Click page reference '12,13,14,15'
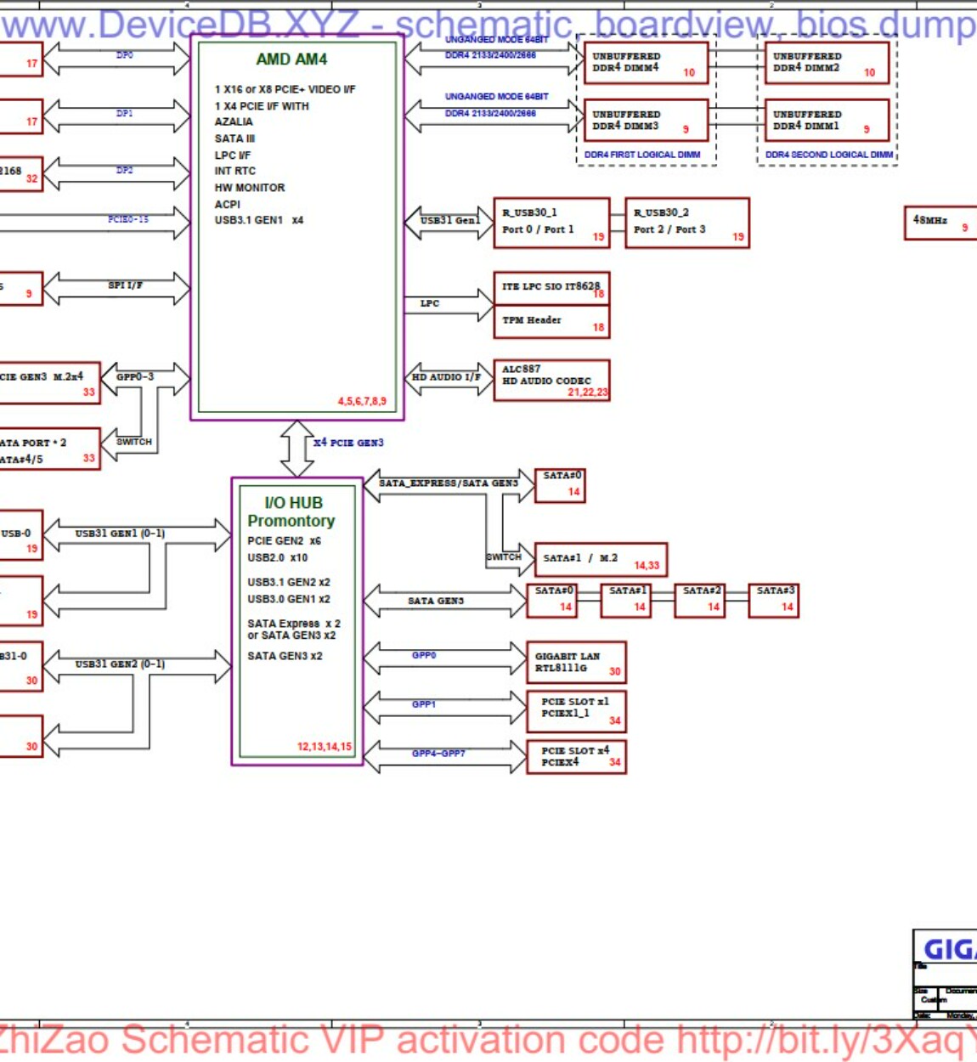Screen dimensions: 977x1062 325,747
